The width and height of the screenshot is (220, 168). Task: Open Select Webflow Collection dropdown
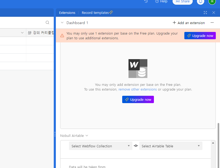coord(101,146)
